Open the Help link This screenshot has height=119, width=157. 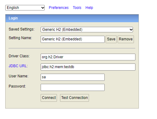[x=89, y=8]
